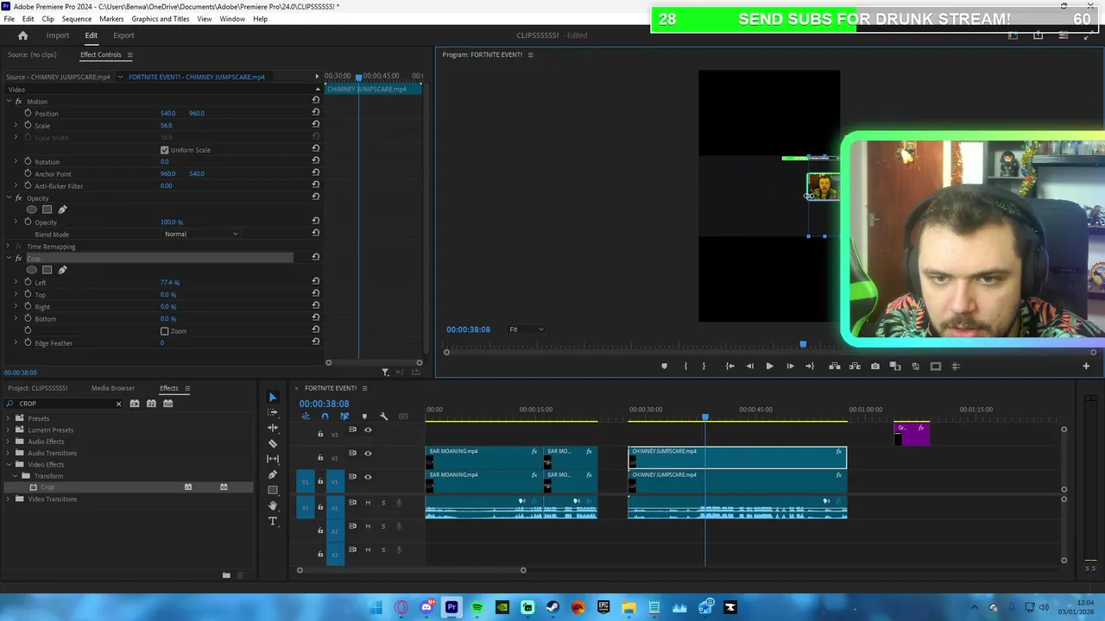This screenshot has width=1105, height=621.
Task: Select the Razor tool
Action: 273,443
